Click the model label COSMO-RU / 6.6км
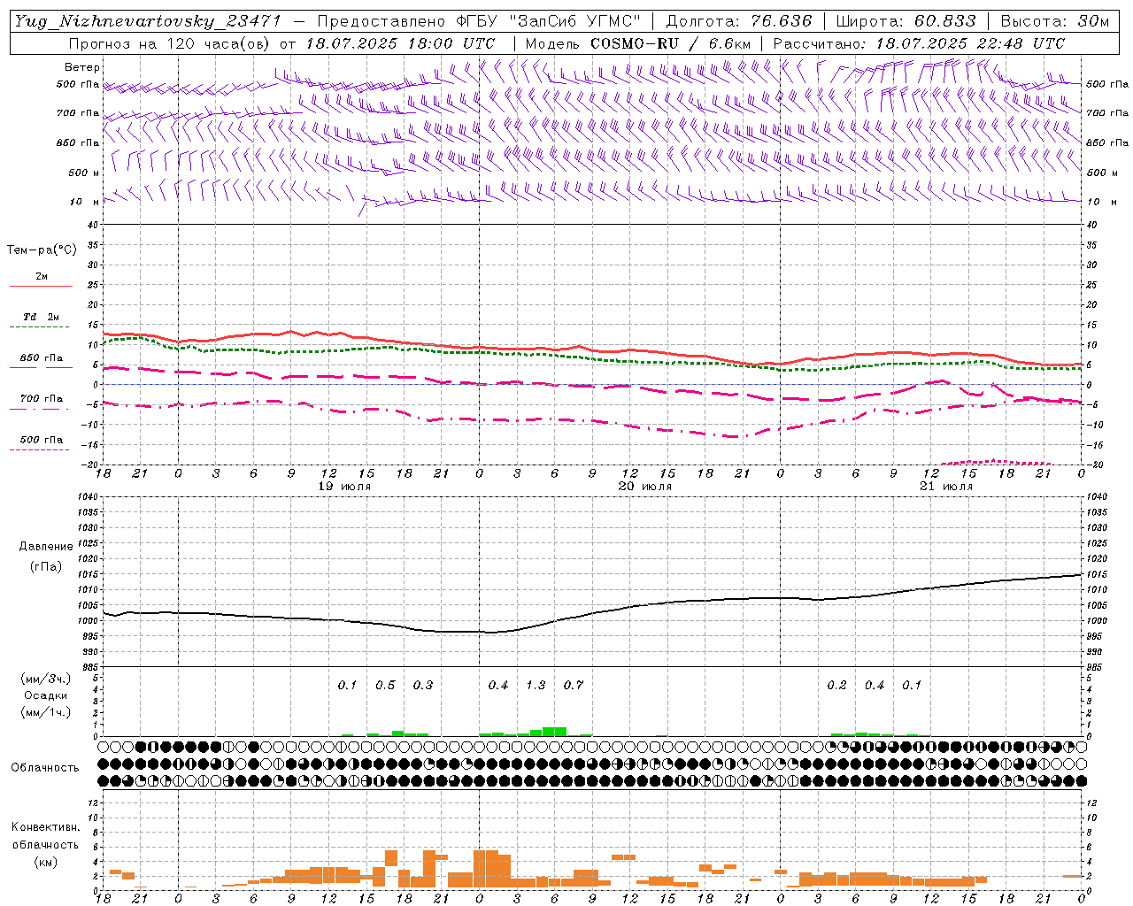1133x906 pixels. pyautogui.click(x=670, y=43)
